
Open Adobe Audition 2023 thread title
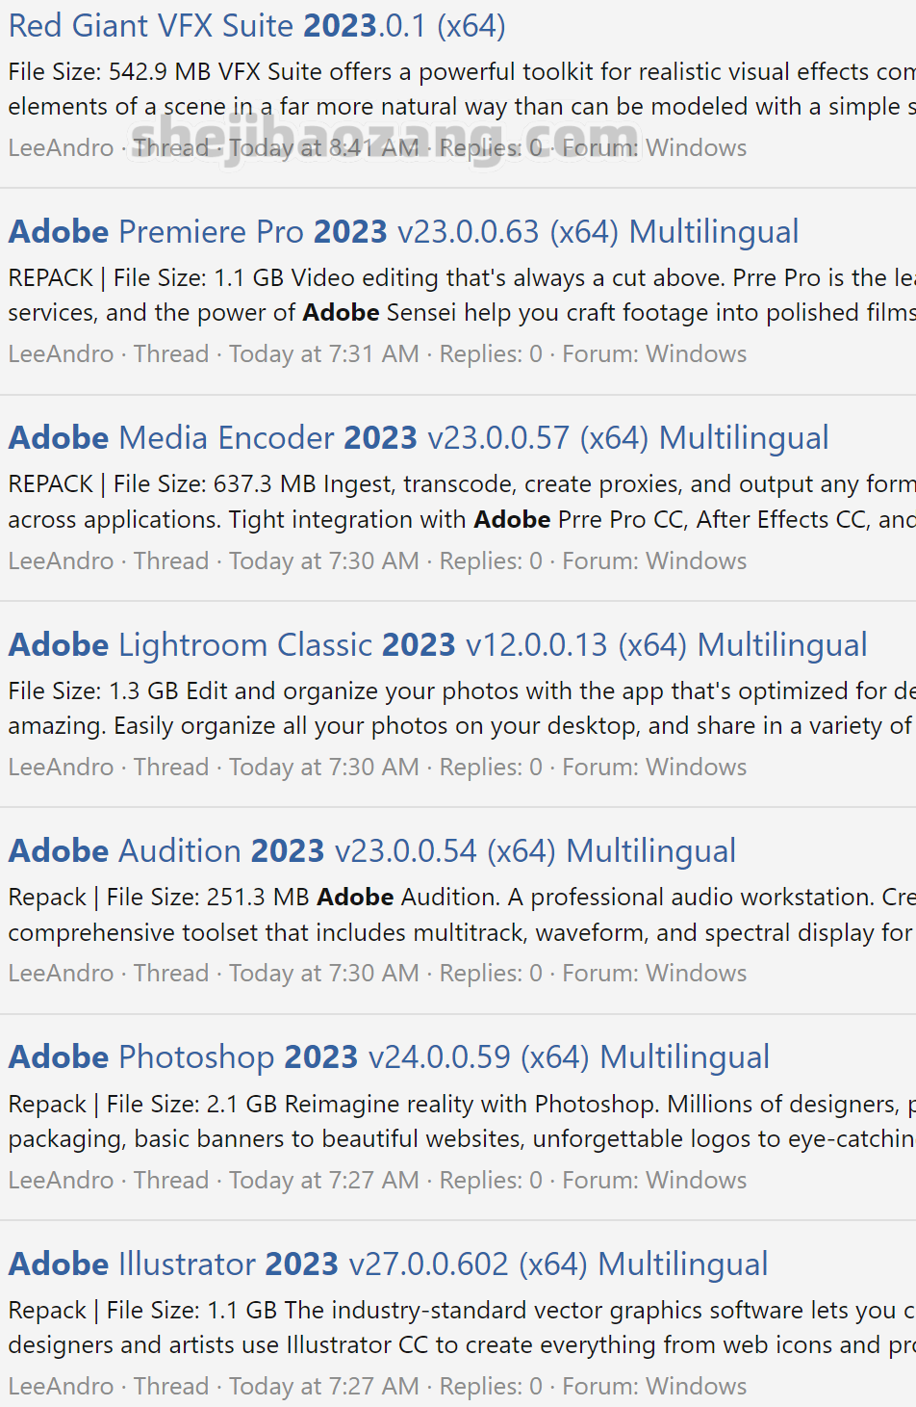pyautogui.click(x=371, y=851)
